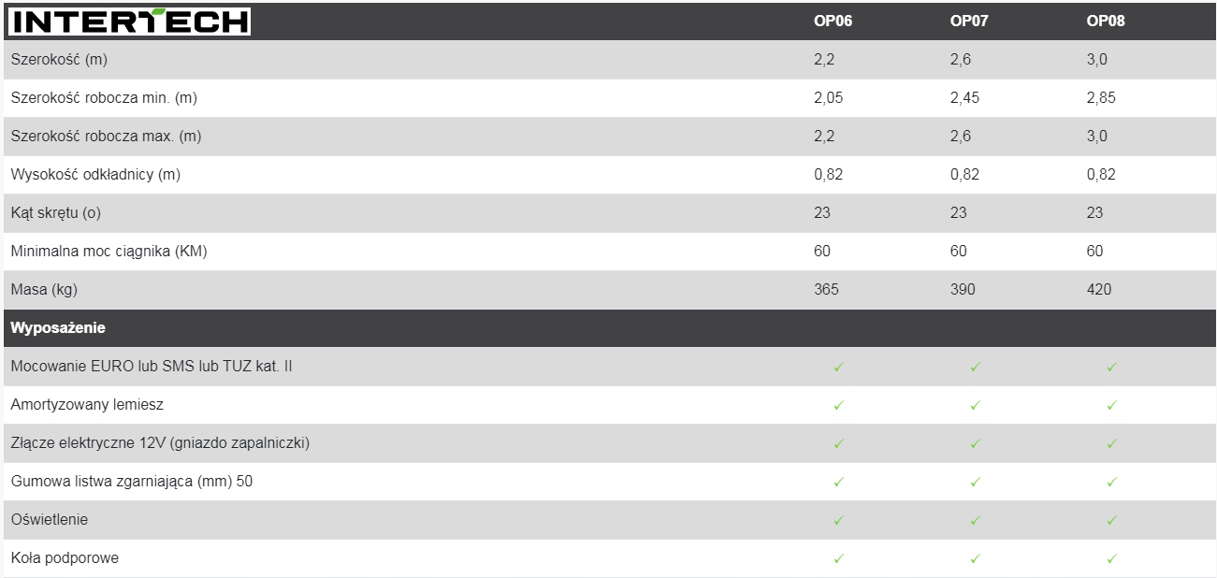Select the OP06 column header
Image resolution: width=1217 pixels, height=578 pixels.
833,22
